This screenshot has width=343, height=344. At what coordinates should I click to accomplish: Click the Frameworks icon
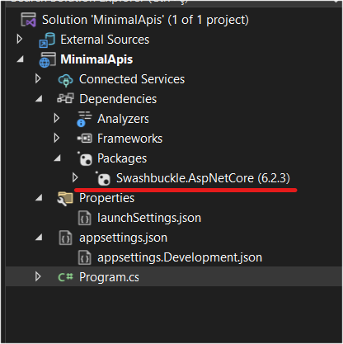(84, 139)
